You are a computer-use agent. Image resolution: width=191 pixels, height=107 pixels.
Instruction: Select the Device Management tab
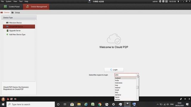[36, 7]
